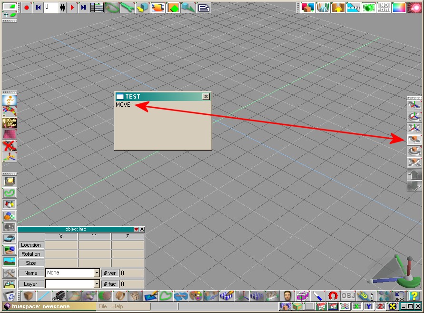Select the object scale tool
424x313 pixels.
pos(414,162)
